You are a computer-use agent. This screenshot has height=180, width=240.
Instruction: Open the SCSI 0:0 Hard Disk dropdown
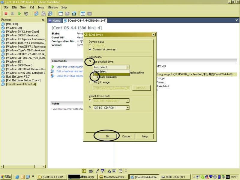point(128,100)
